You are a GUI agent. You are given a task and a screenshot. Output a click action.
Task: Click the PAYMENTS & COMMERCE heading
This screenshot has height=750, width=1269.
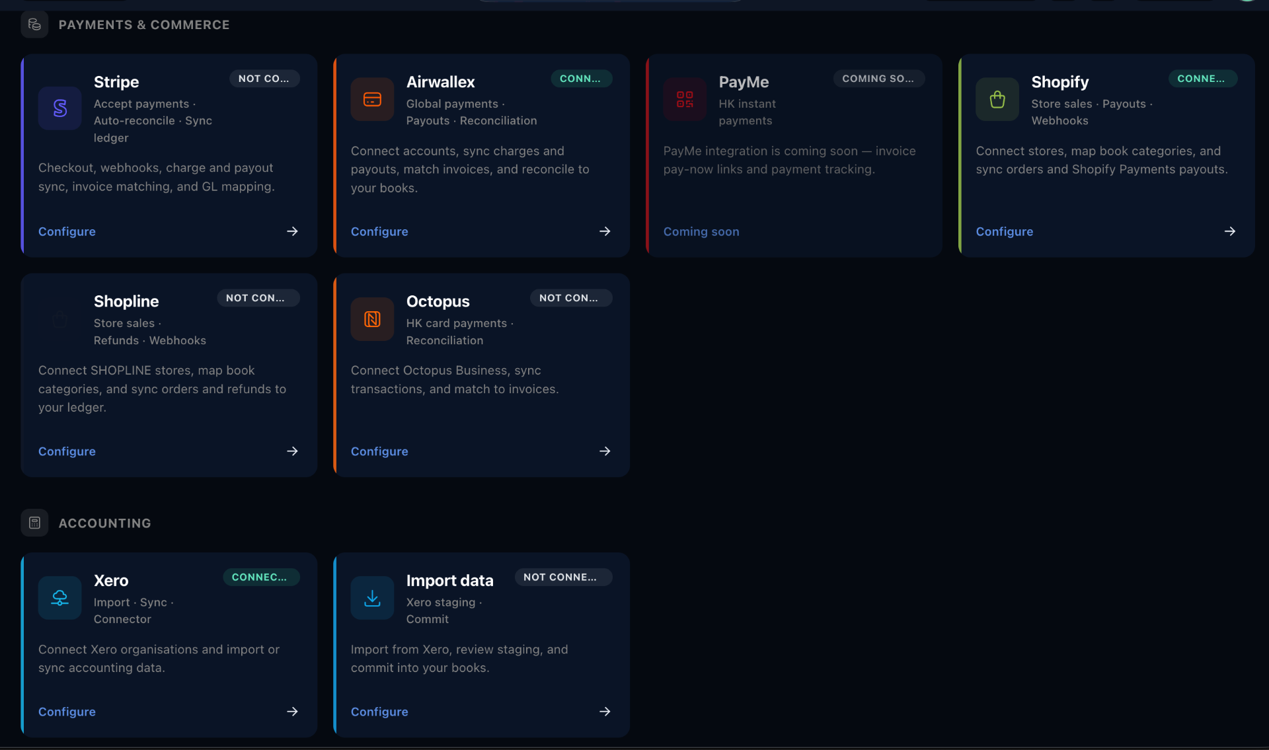click(144, 24)
